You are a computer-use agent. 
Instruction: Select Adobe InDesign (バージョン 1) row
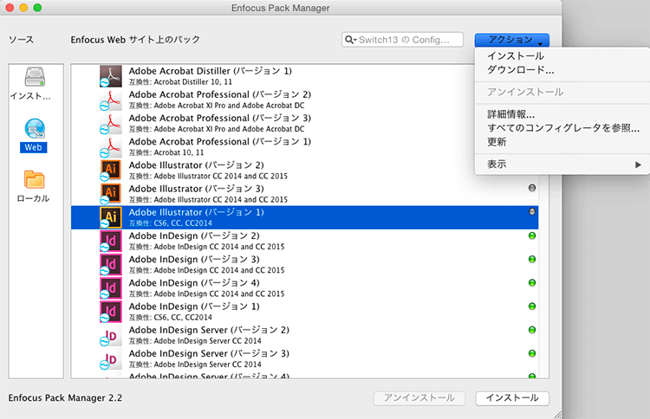305,312
